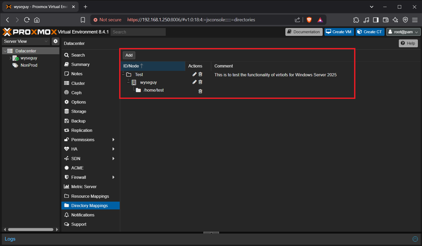
Task: Go back in browser history
Action: tap(8, 20)
